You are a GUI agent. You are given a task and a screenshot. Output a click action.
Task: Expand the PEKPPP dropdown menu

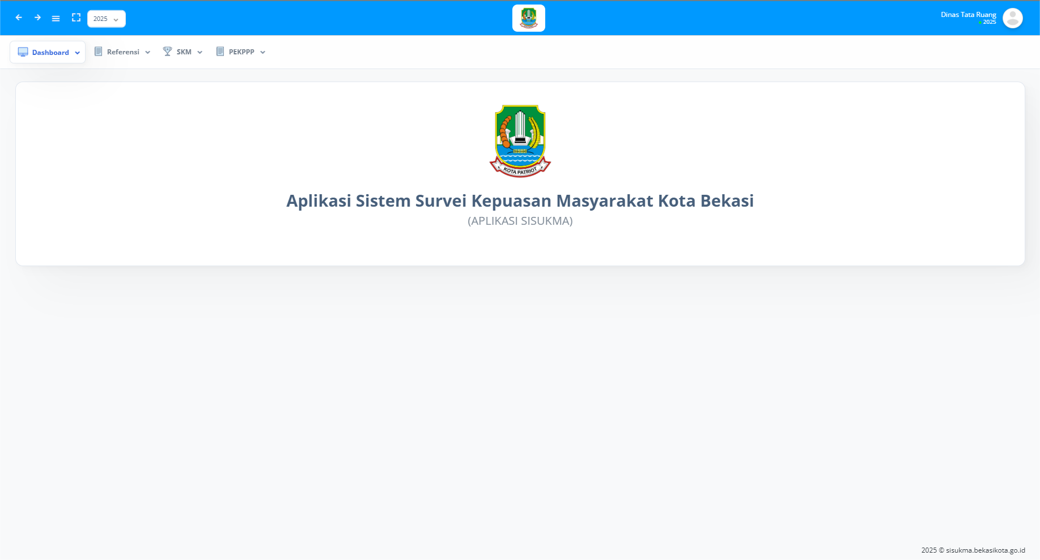[262, 52]
